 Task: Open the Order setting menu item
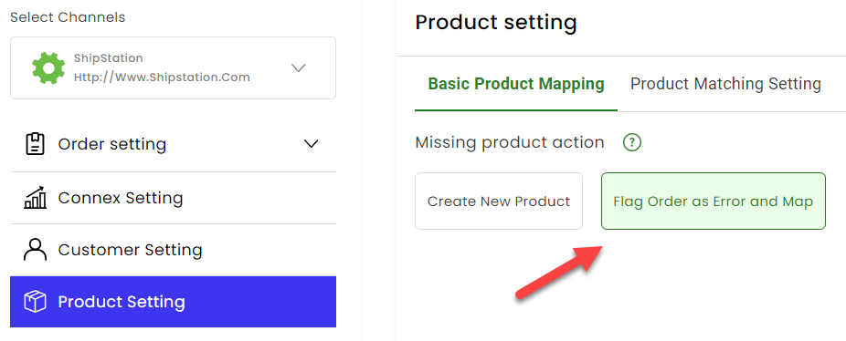(174, 144)
